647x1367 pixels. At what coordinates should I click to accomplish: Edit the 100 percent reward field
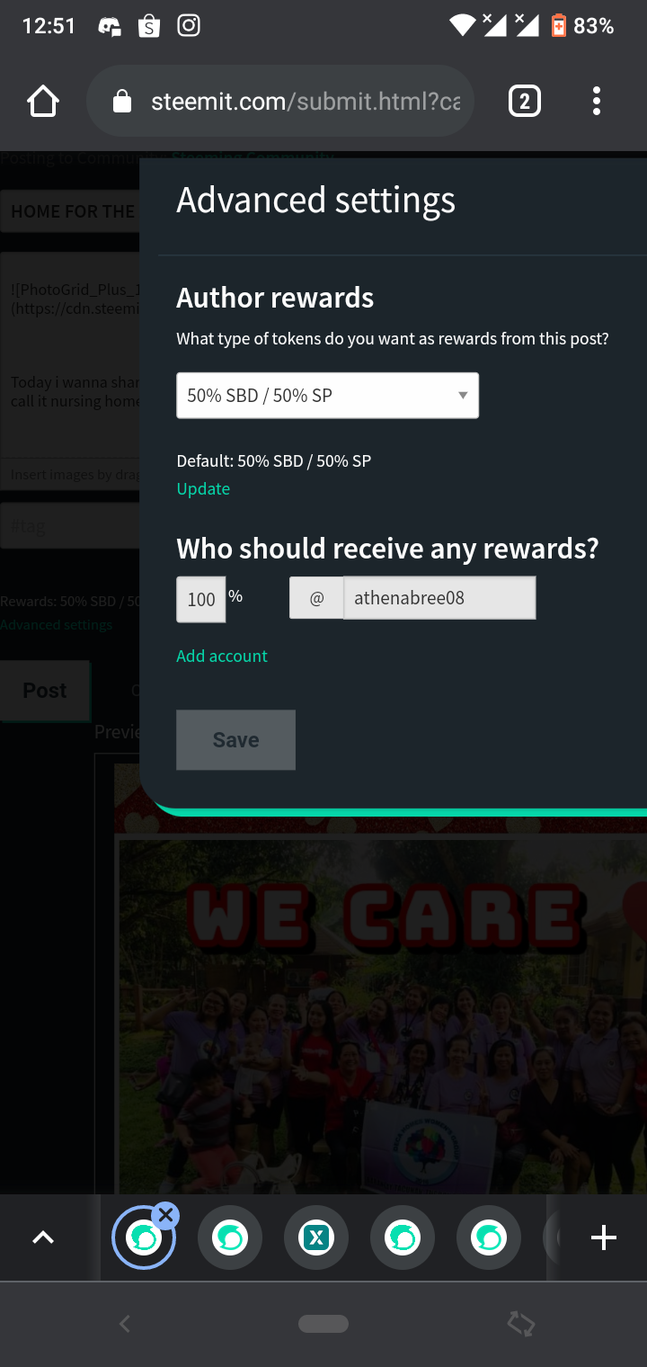click(x=200, y=599)
